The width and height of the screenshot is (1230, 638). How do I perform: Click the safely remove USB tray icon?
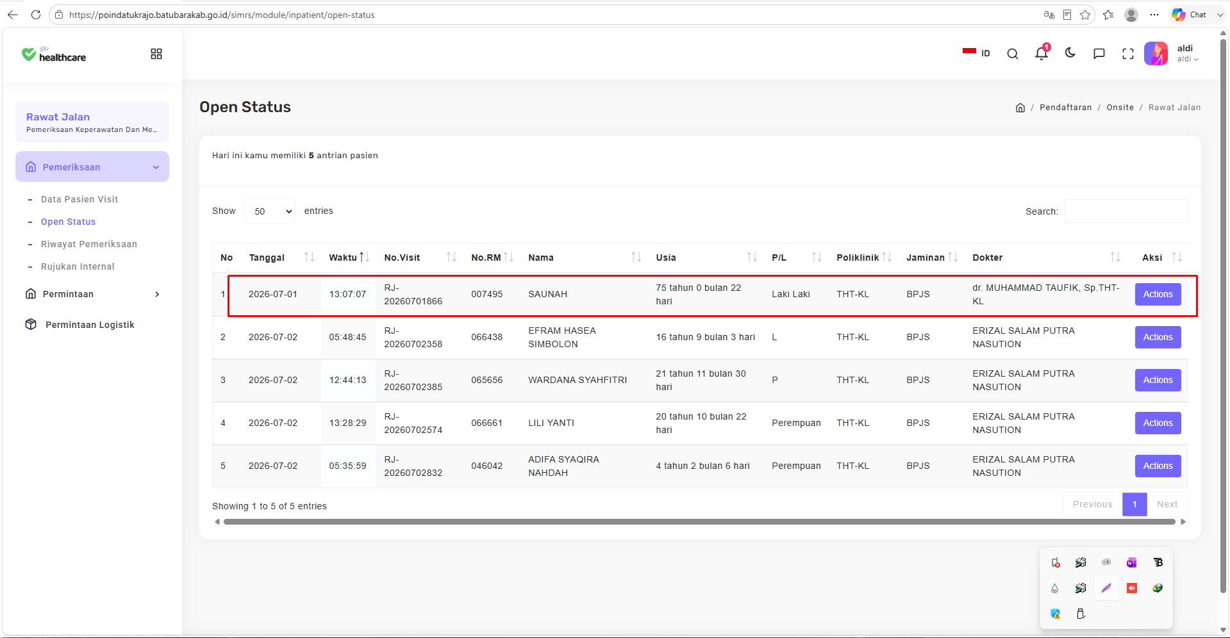coord(1081,614)
